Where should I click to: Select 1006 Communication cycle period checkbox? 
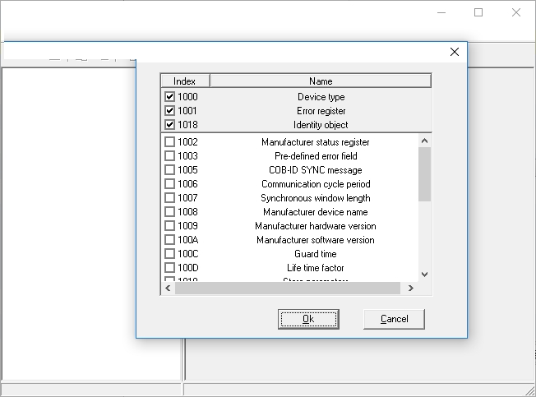pyautogui.click(x=170, y=184)
